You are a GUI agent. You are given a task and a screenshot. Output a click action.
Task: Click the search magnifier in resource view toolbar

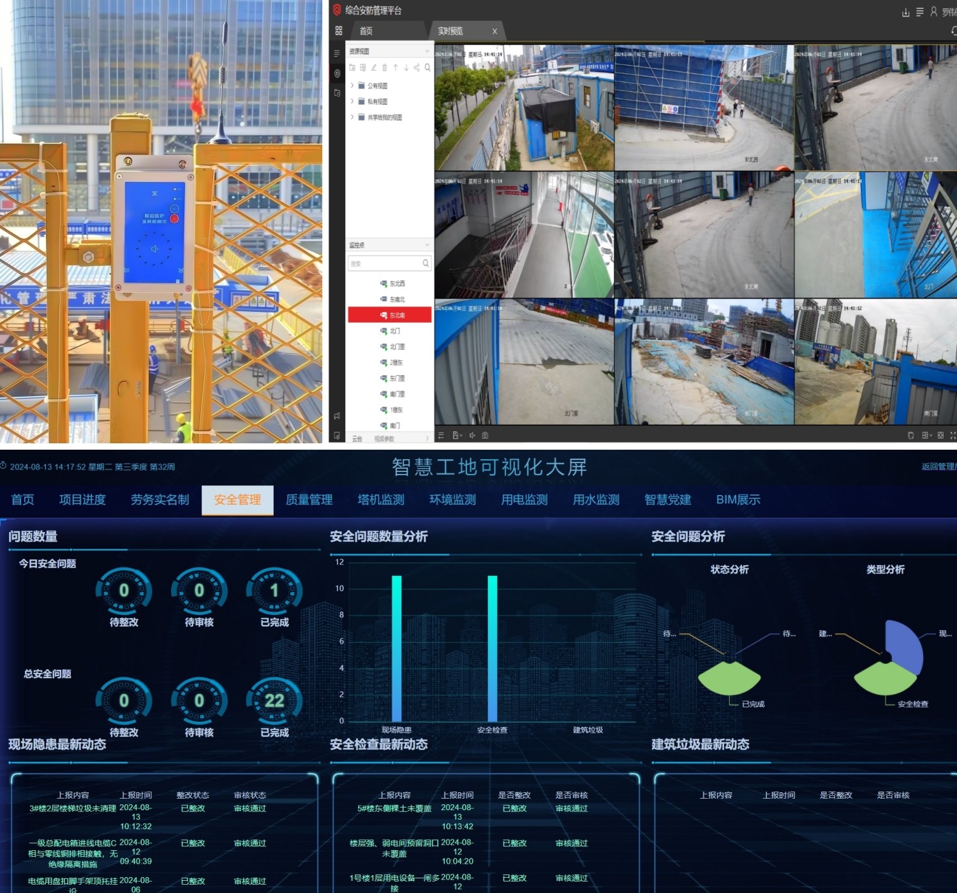point(427,68)
